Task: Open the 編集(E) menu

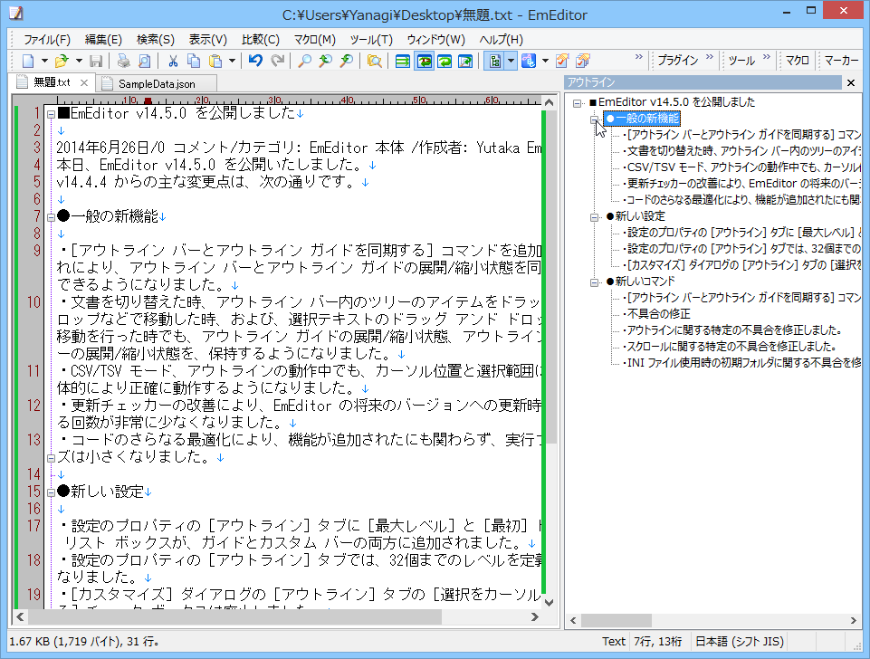Action: coord(103,40)
